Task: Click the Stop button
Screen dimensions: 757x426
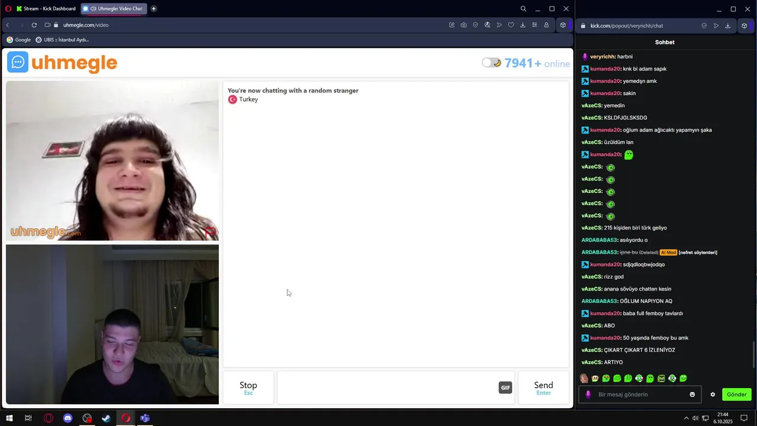Action: coord(248,388)
